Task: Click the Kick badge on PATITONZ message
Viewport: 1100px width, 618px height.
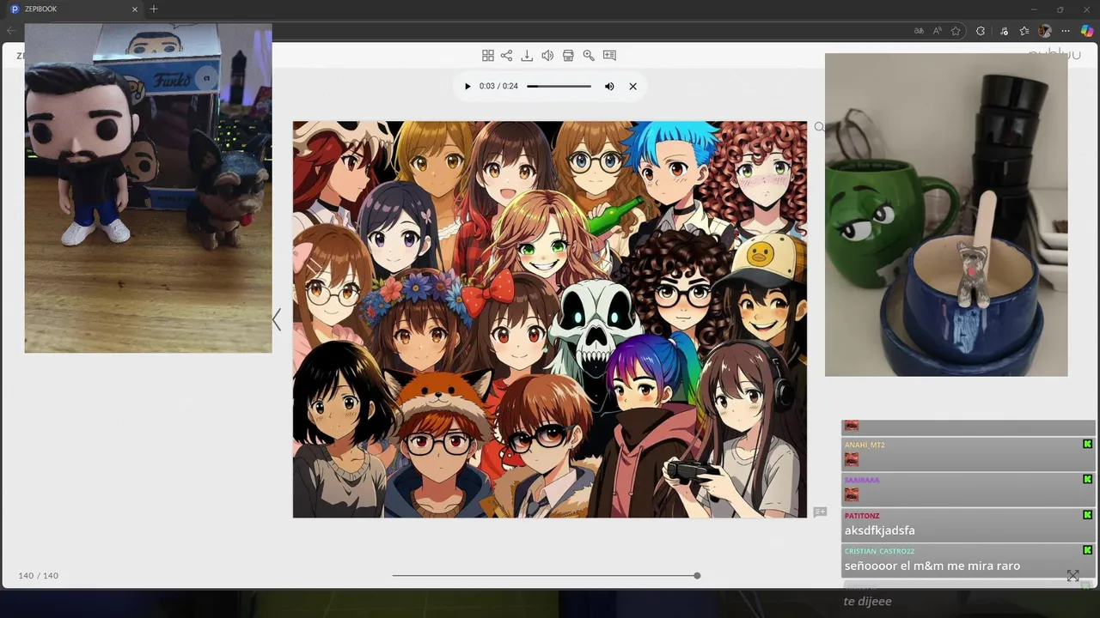Action: pos(1087,515)
